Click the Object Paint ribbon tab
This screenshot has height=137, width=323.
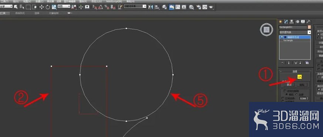54,13
